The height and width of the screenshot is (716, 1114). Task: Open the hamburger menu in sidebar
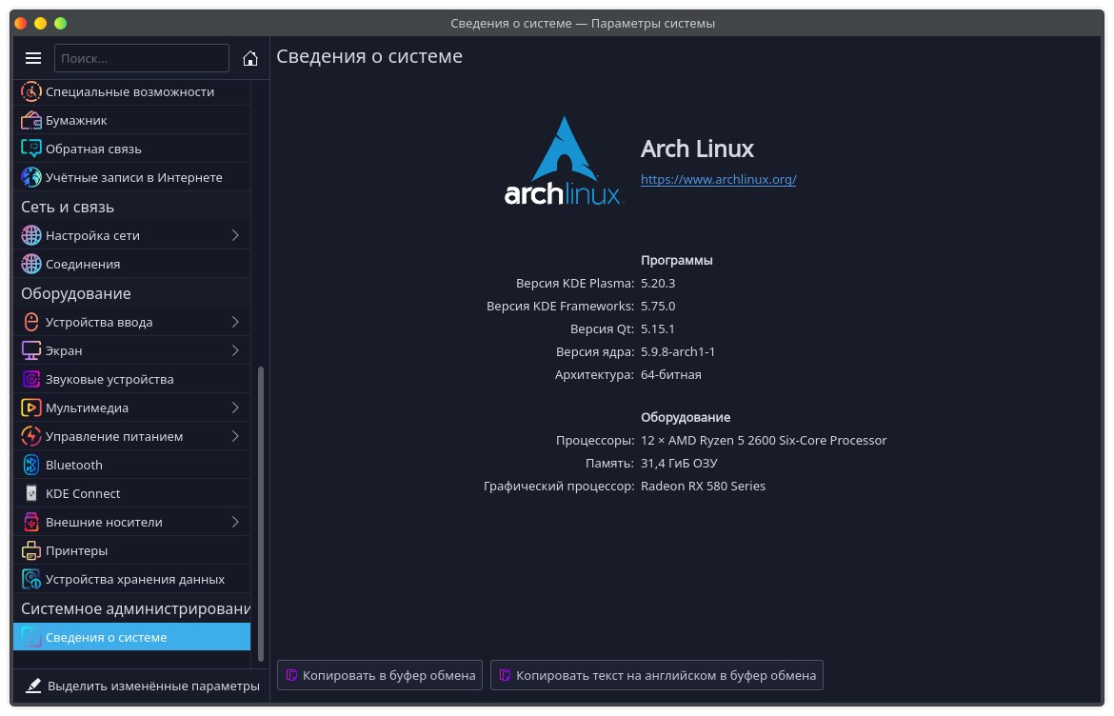tap(32, 58)
